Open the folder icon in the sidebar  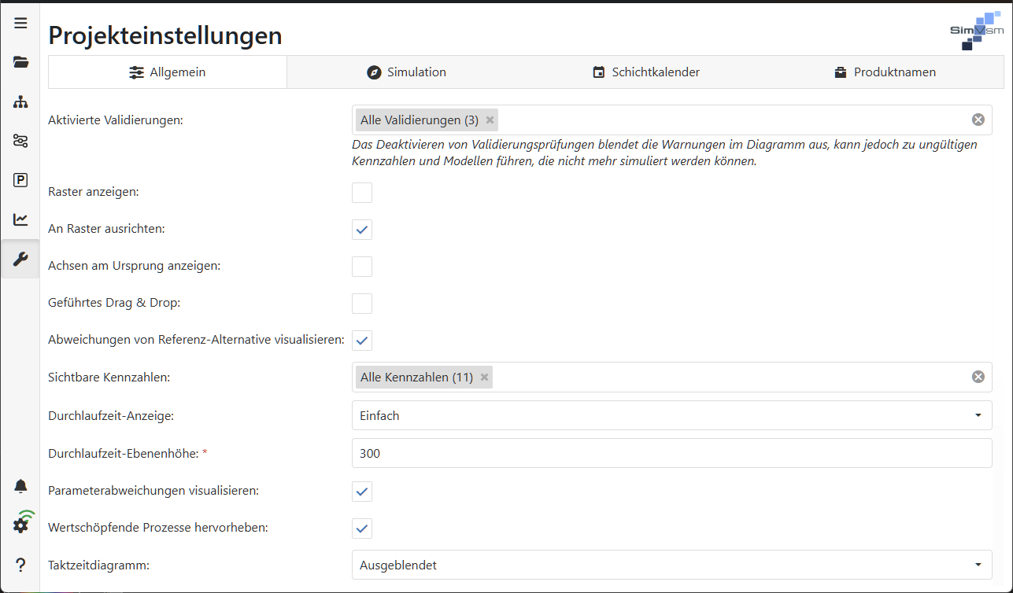(x=20, y=62)
